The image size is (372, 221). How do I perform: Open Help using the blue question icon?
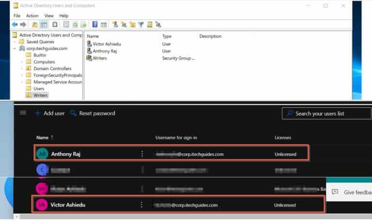[95, 24]
